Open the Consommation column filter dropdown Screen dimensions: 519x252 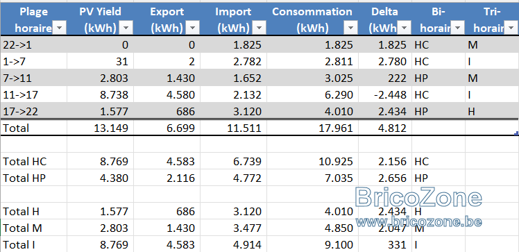(x=351, y=28)
